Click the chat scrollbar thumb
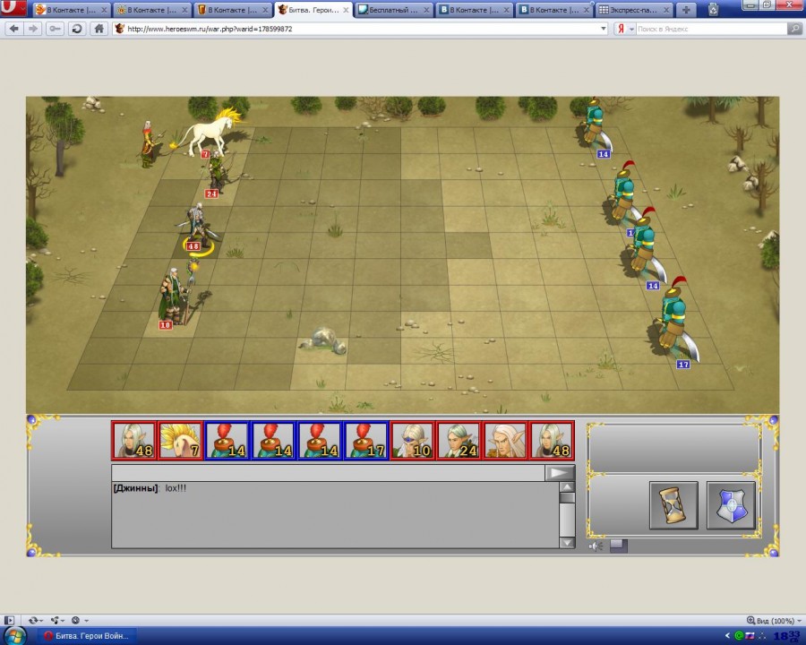Screen dimensions: 806x645 [567, 498]
